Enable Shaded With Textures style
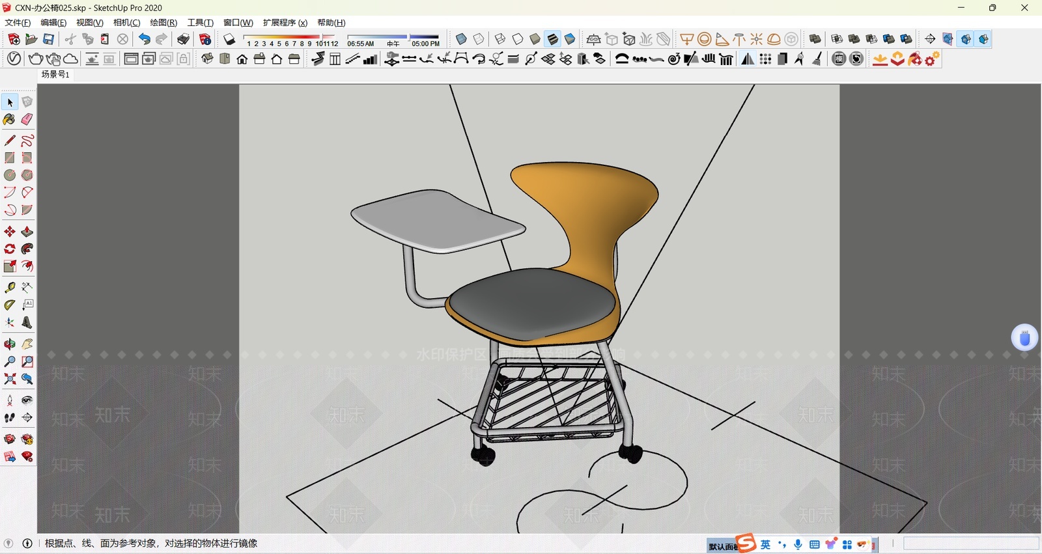This screenshot has height=554, width=1042. (553, 39)
